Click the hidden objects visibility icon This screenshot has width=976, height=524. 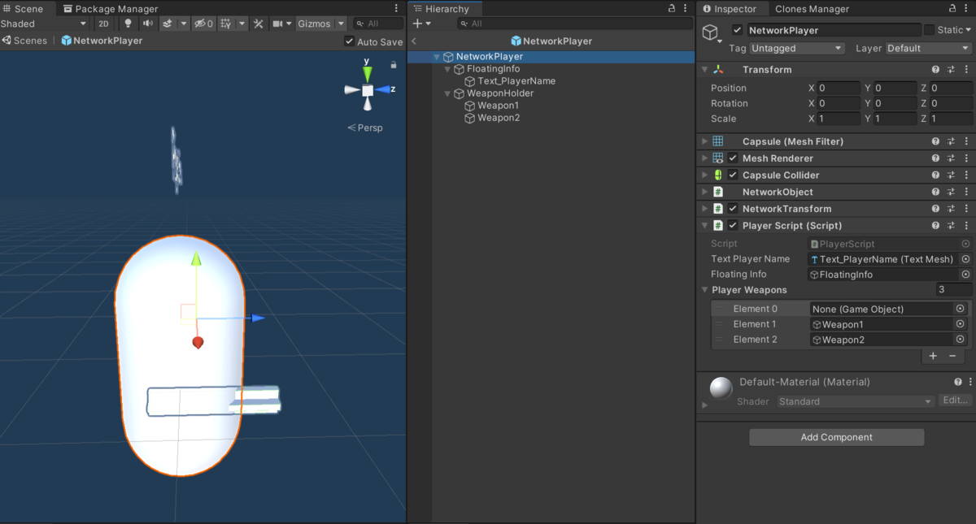click(x=203, y=24)
